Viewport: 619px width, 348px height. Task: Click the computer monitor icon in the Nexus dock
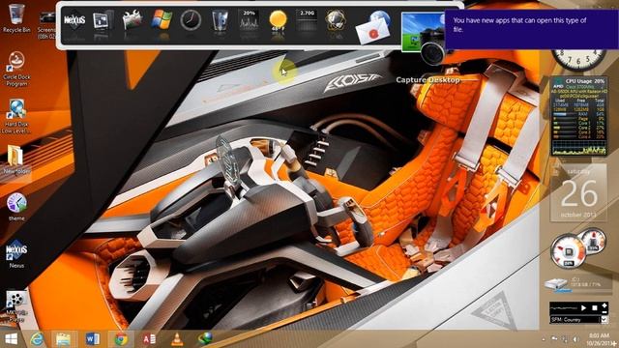point(103,19)
